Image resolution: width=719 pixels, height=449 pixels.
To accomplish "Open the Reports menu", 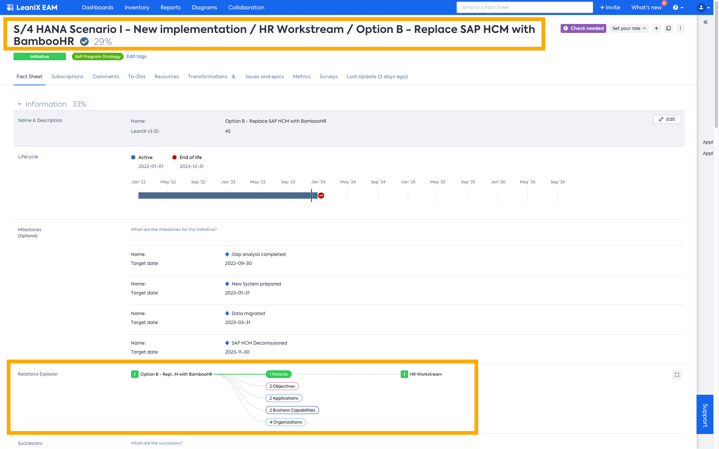I will [x=170, y=7].
